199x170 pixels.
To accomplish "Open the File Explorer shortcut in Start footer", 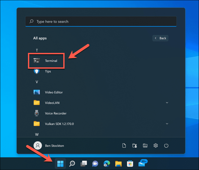I will [x=145, y=146].
